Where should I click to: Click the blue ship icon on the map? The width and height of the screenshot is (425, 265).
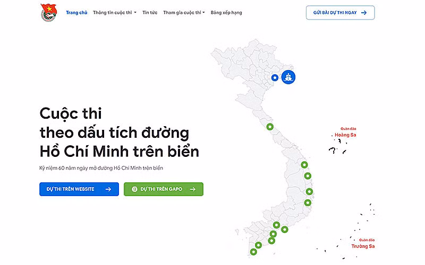[288, 77]
